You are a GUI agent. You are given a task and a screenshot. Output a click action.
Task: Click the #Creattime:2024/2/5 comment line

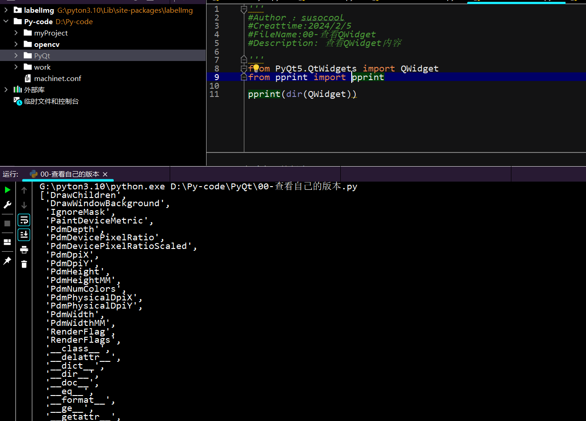(x=300, y=26)
